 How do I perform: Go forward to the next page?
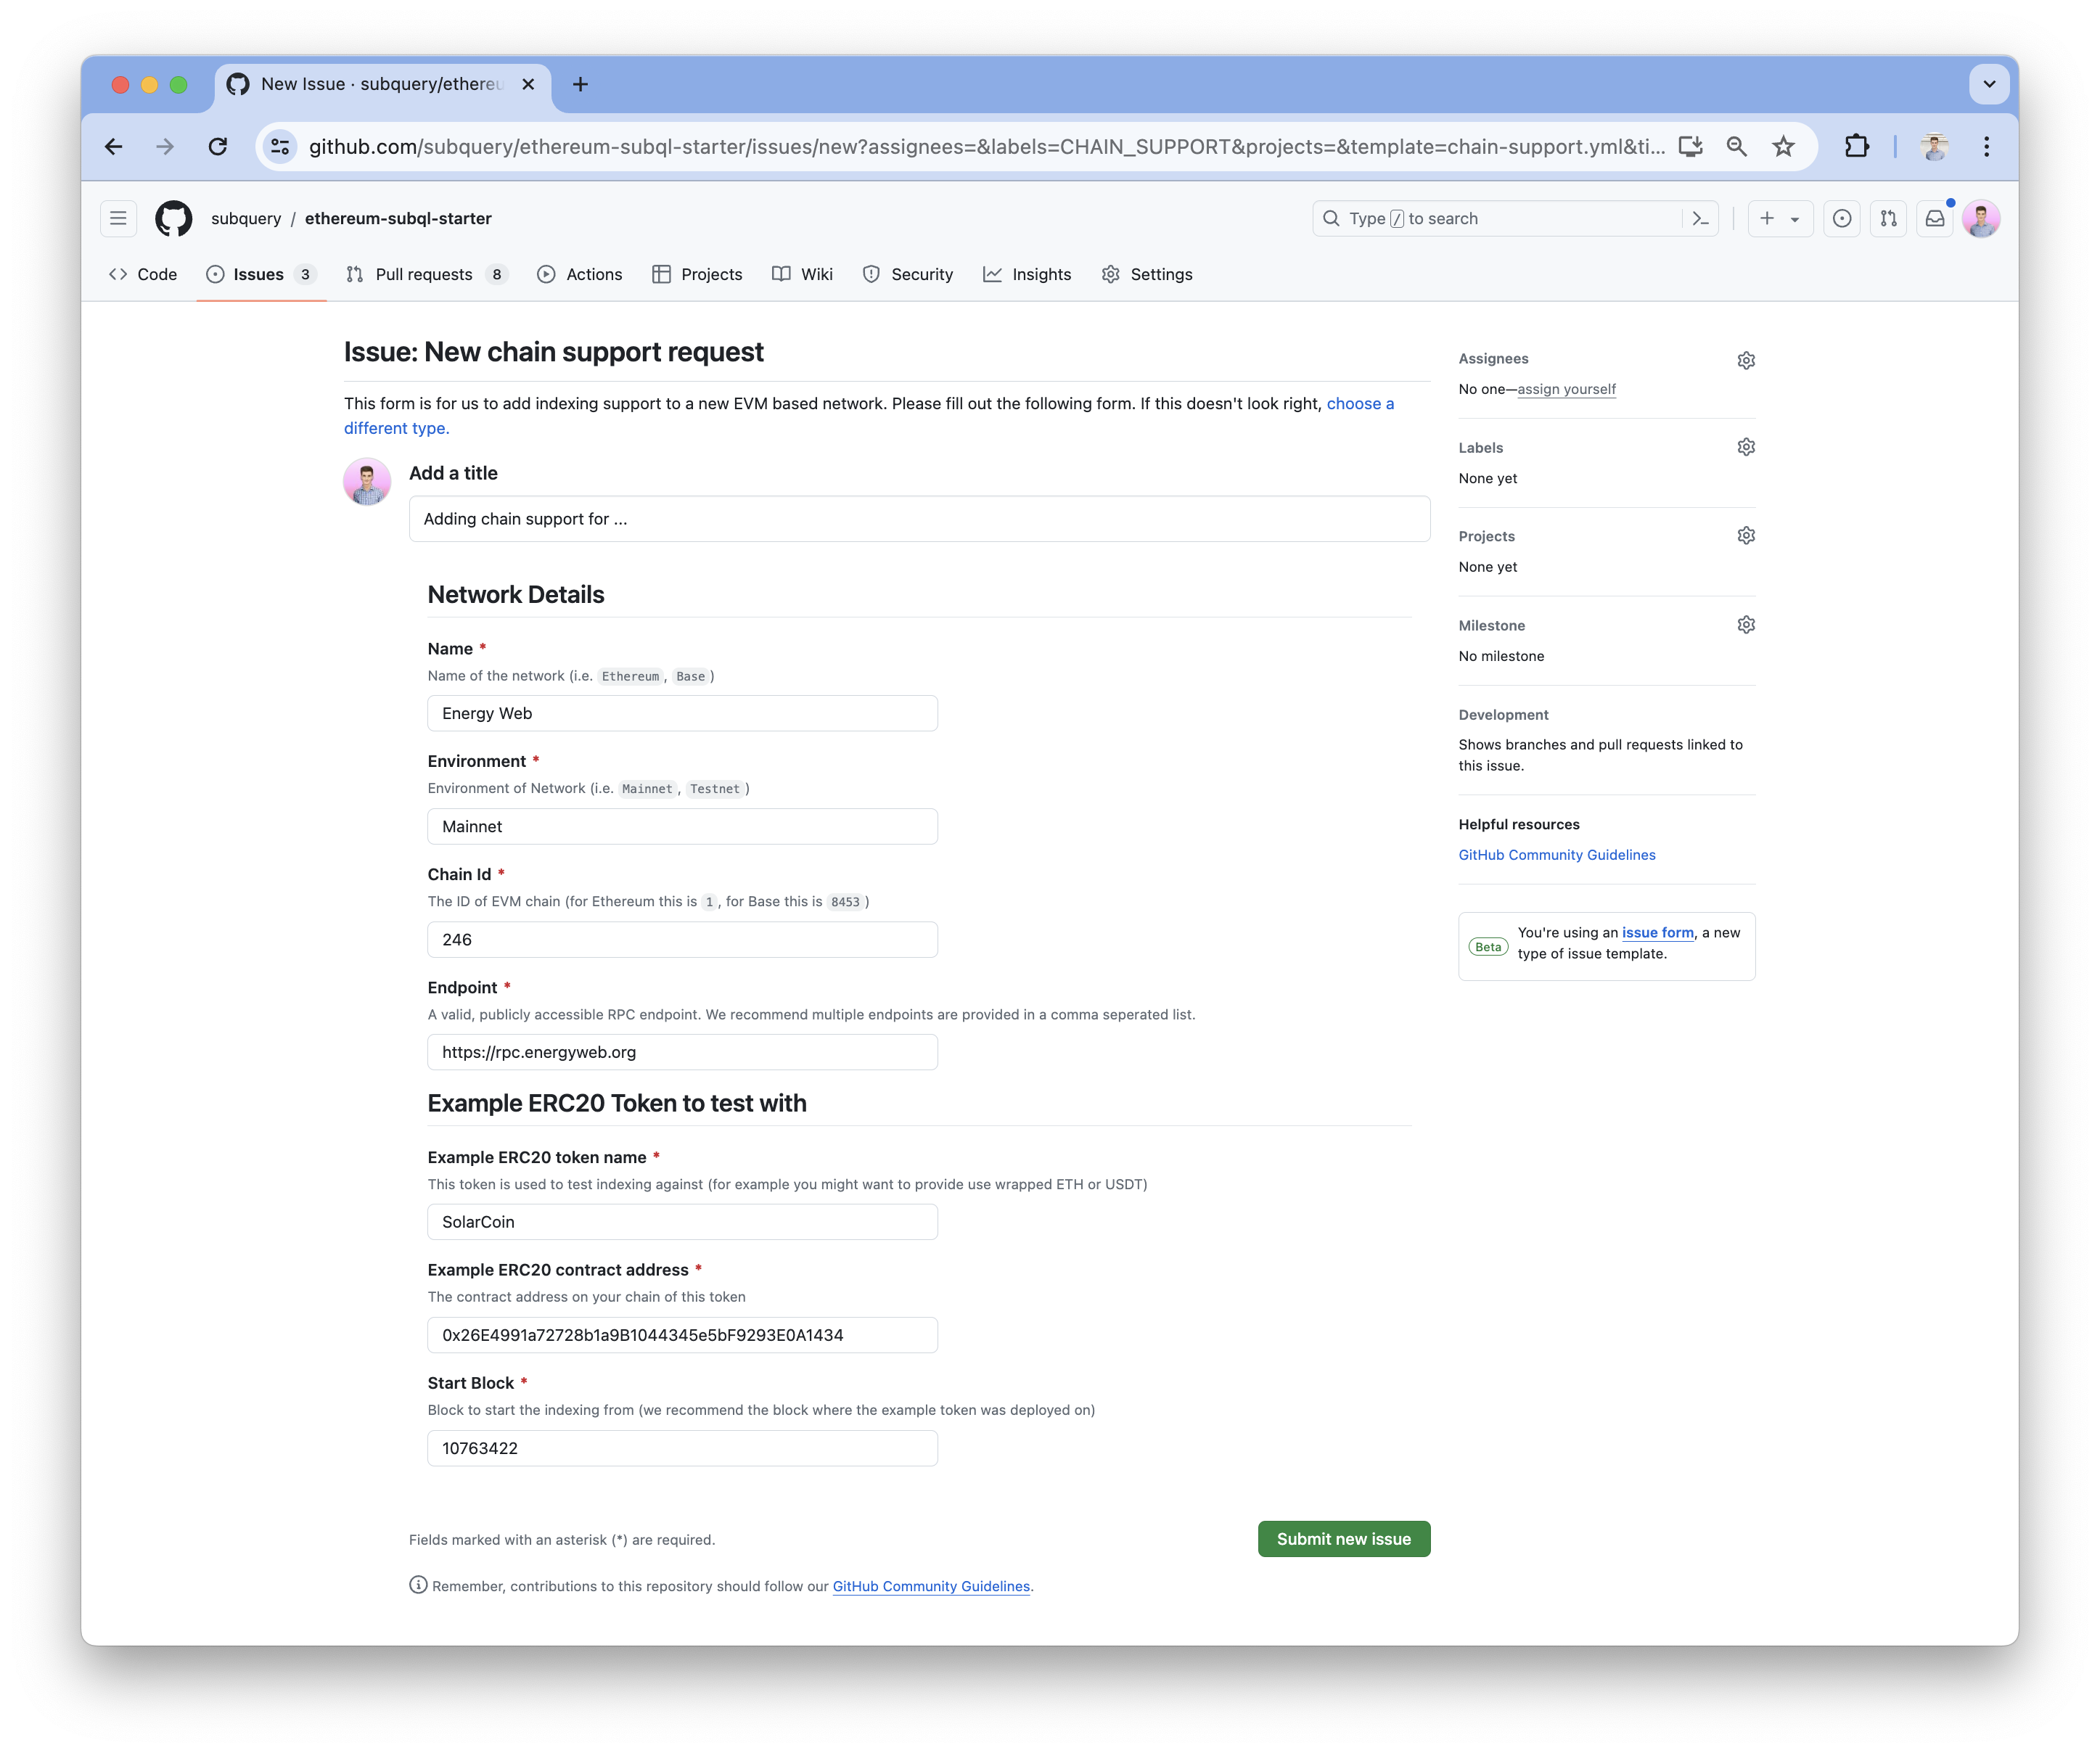click(x=165, y=147)
